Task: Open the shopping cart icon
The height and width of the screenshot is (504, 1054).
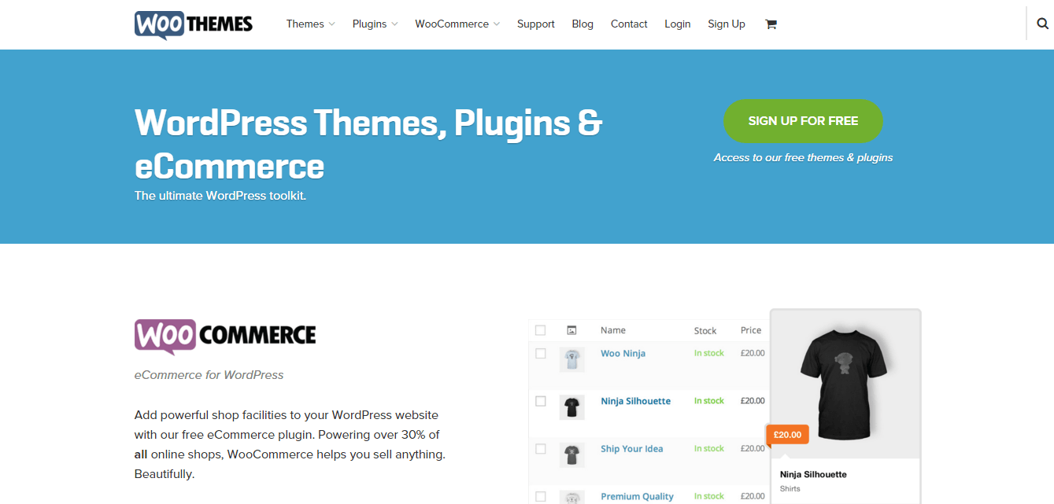Action: pyautogui.click(x=771, y=24)
